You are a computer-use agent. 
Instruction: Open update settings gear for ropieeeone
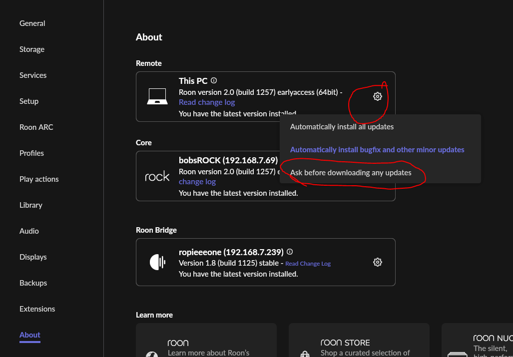pyautogui.click(x=378, y=262)
